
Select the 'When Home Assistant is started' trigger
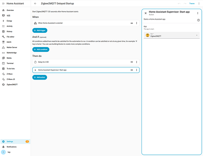[x=86, y=23]
